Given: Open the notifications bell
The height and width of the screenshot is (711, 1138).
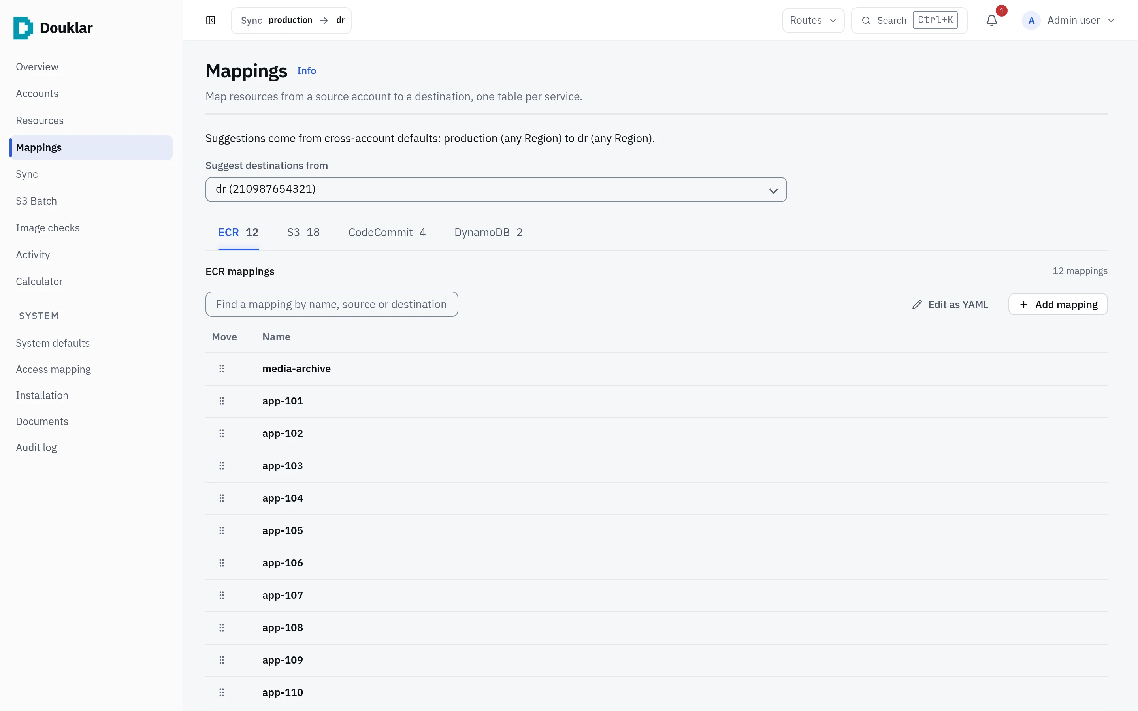Looking at the screenshot, I should pos(991,20).
